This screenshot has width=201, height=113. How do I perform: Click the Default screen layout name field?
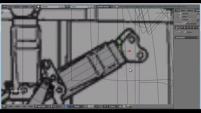[x=50, y=7]
